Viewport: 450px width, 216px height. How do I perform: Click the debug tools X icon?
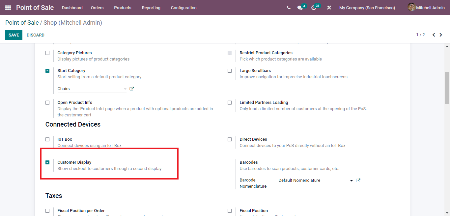click(329, 8)
